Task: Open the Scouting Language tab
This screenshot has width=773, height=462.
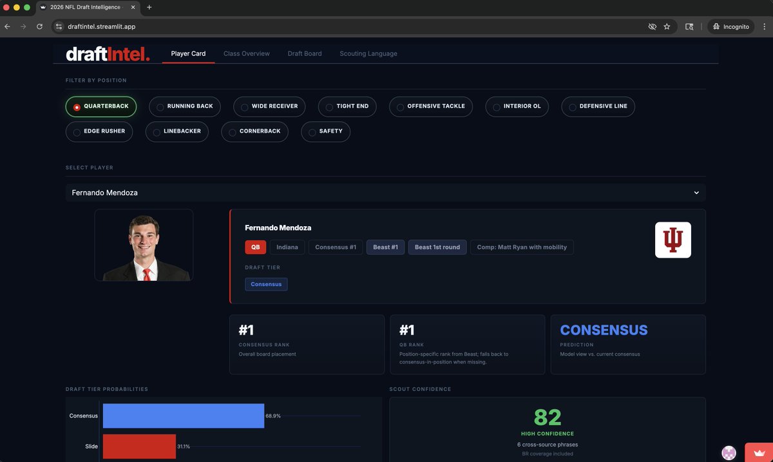Action: (368, 53)
